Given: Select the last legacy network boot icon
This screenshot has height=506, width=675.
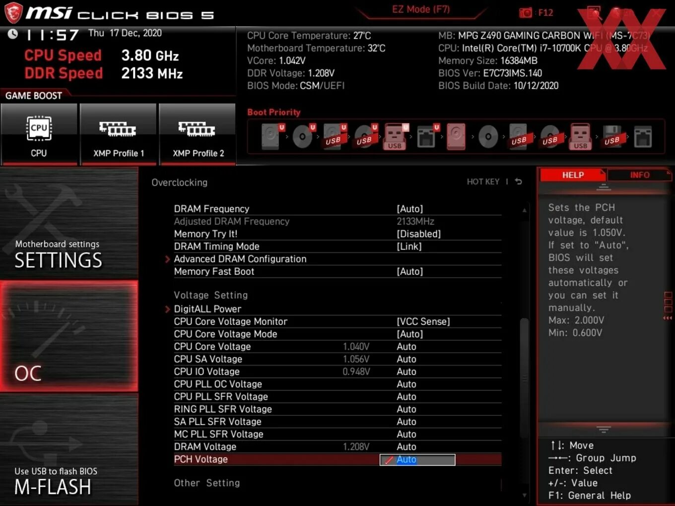Looking at the screenshot, I should (x=643, y=137).
